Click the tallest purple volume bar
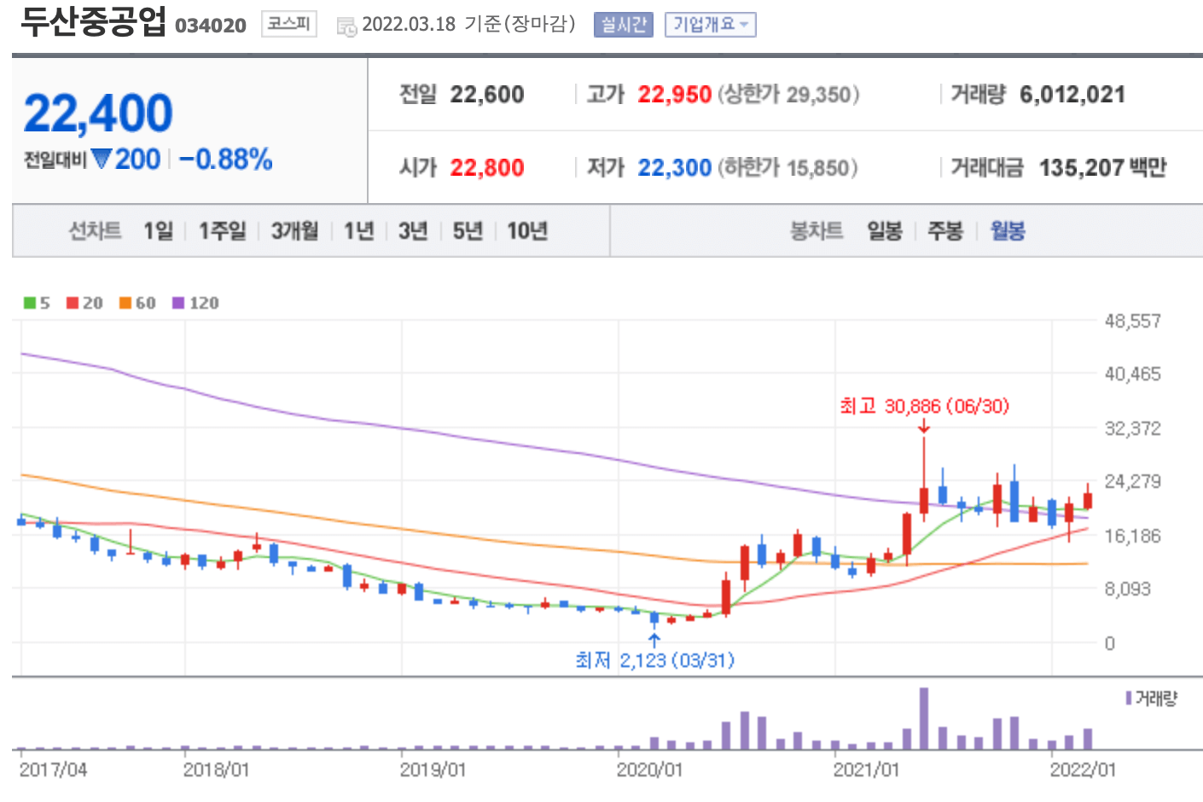The height and width of the screenshot is (802, 1203). pos(924,718)
